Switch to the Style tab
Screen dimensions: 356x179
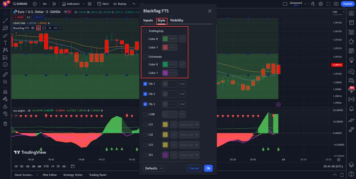click(161, 20)
